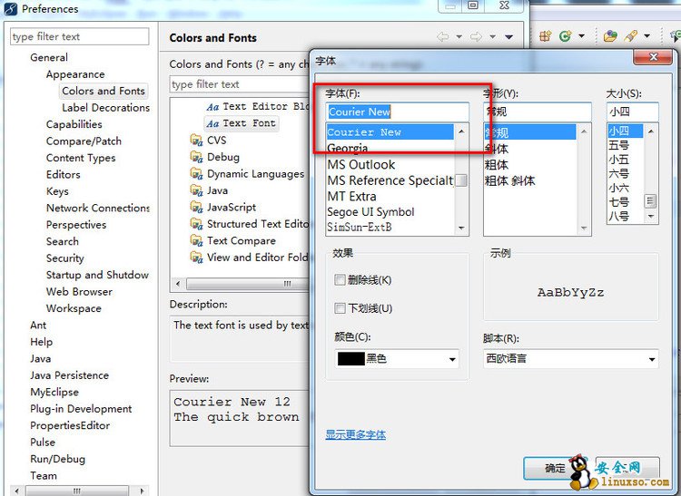The image size is (681, 496).
Task: Click the Aa icon beside Text Font
Action: 212,124
